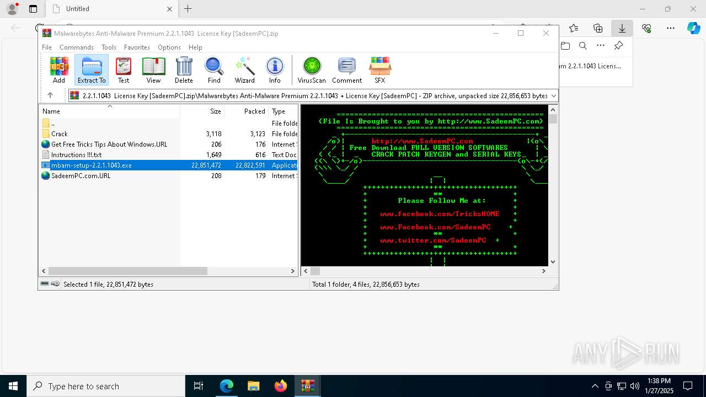This screenshot has height=397, width=706.
Task: Open the Tools menu
Action: click(109, 47)
